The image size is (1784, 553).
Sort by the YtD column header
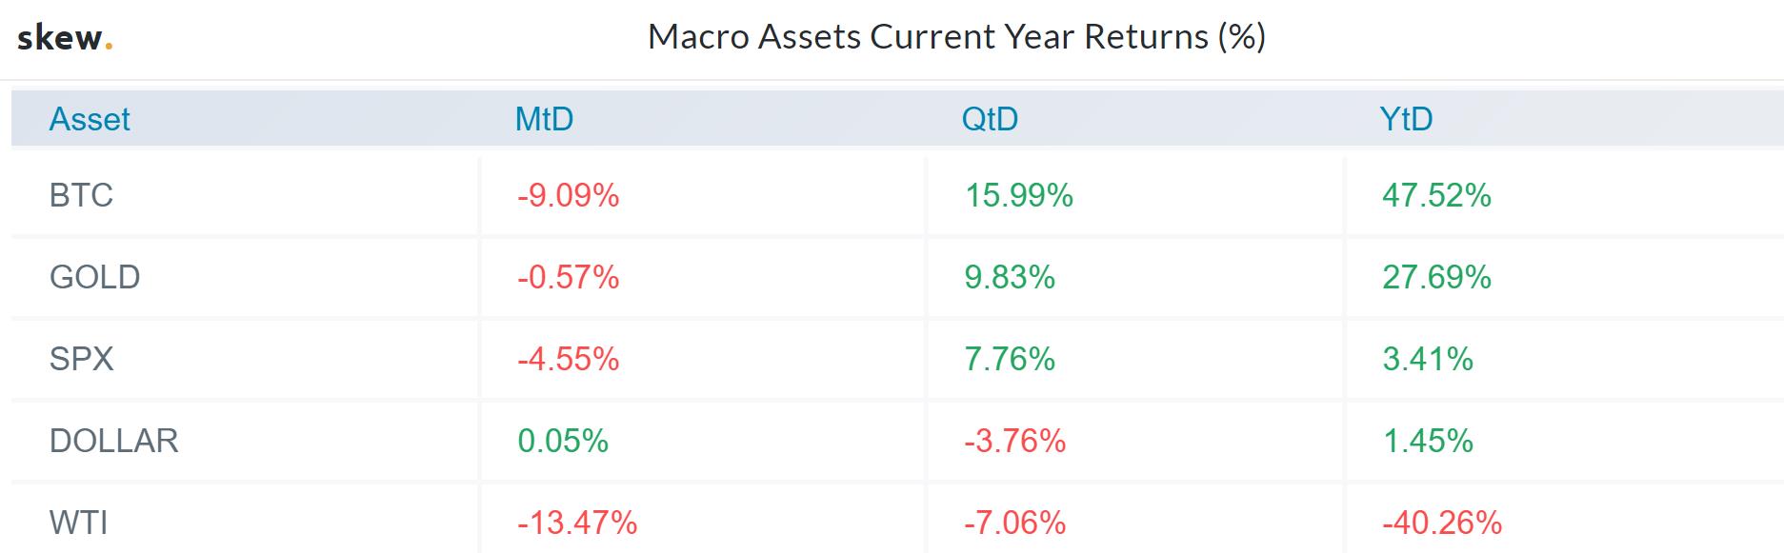click(1406, 120)
